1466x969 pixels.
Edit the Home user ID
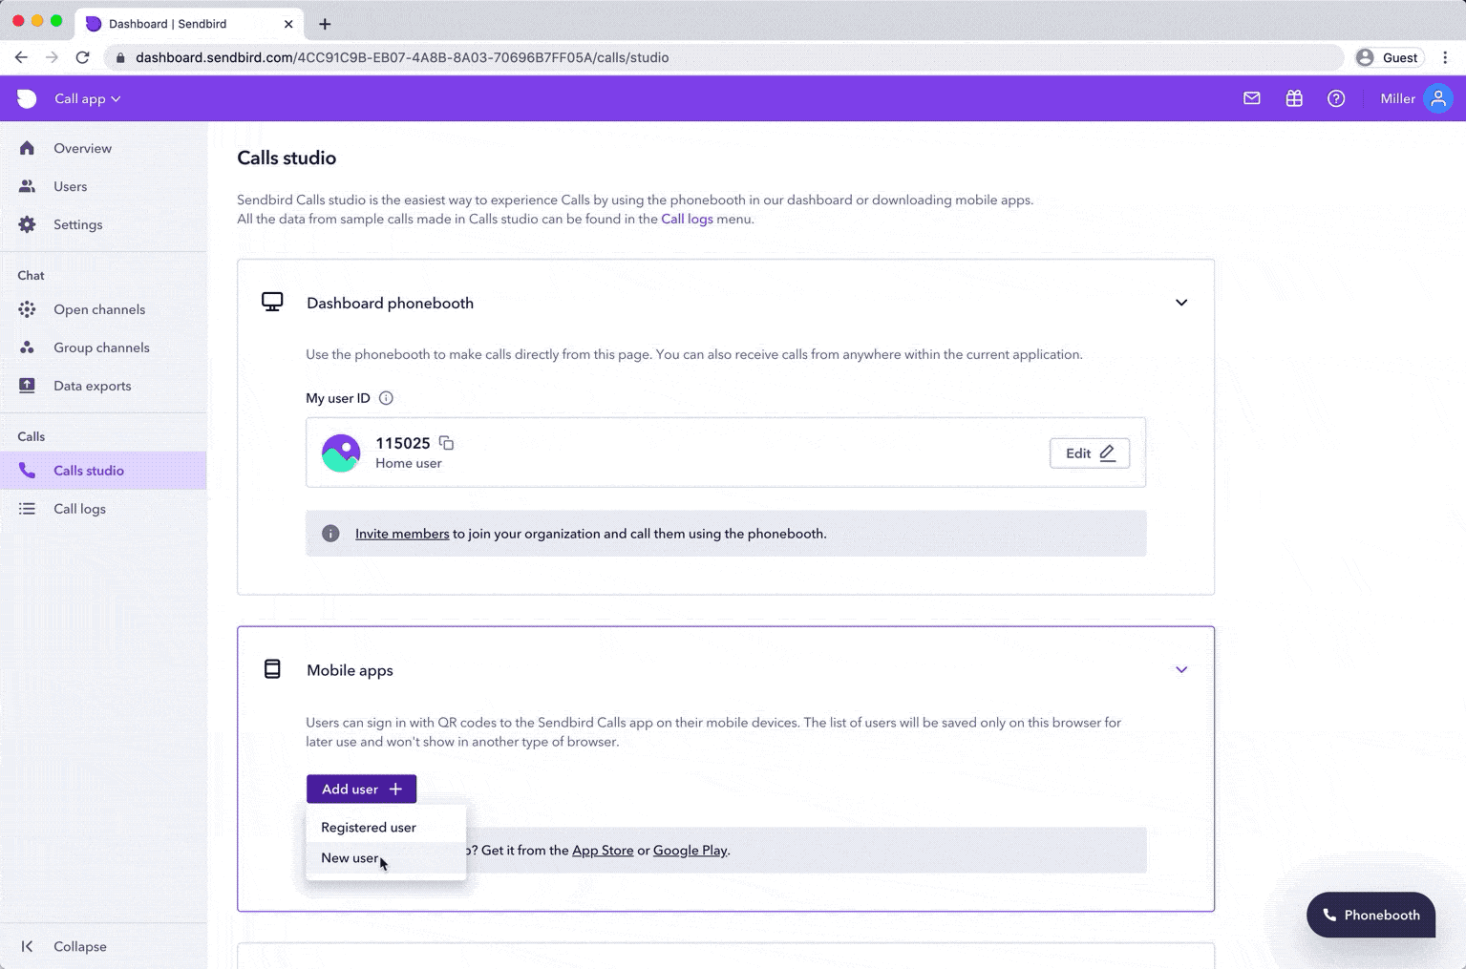[1089, 453]
